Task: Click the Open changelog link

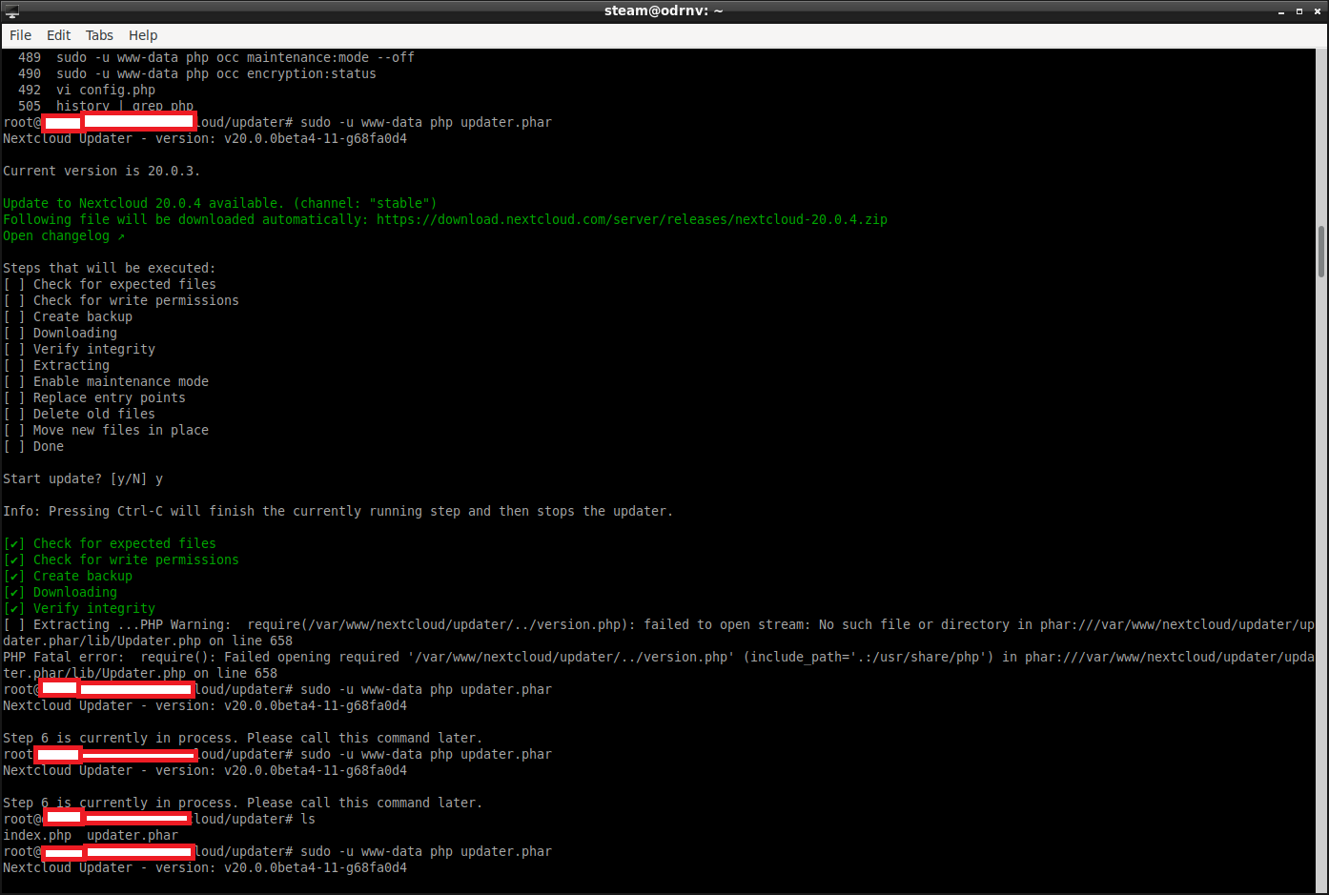Action: click(57, 235)
